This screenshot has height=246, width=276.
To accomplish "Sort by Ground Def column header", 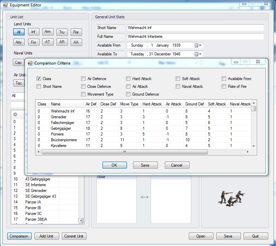I will tap(195, 104).
